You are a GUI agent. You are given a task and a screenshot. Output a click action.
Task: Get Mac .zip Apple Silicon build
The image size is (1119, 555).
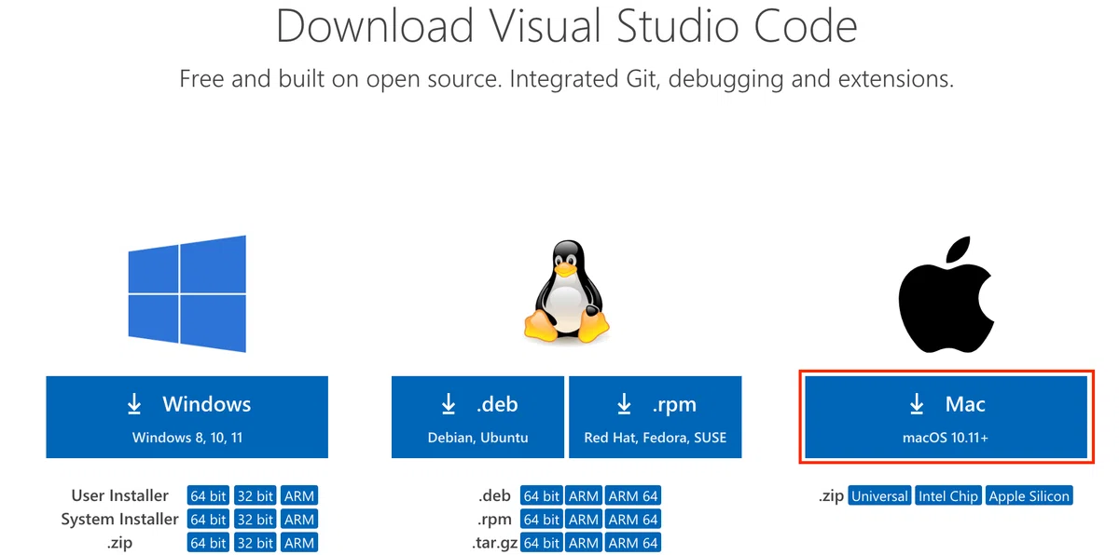pyautogui.click(x=1029, y=495)
